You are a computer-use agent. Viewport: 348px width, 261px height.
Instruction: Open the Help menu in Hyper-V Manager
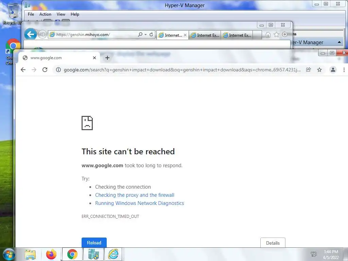click(x=75, y=14)
